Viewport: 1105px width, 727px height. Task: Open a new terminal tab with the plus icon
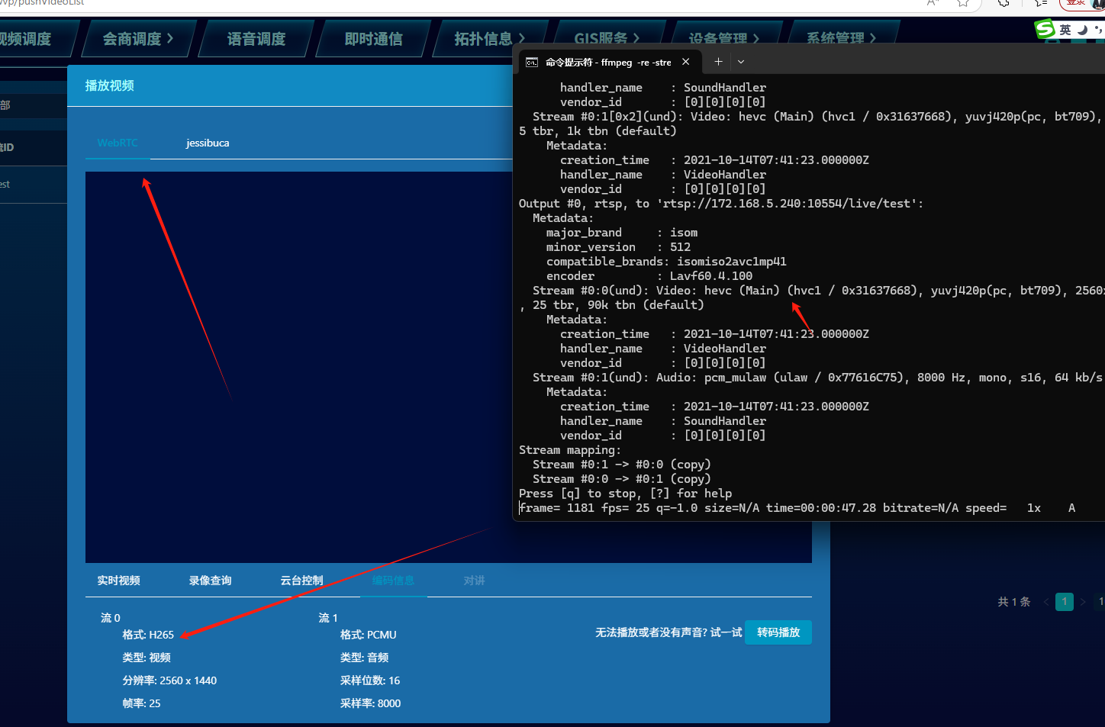717,62
